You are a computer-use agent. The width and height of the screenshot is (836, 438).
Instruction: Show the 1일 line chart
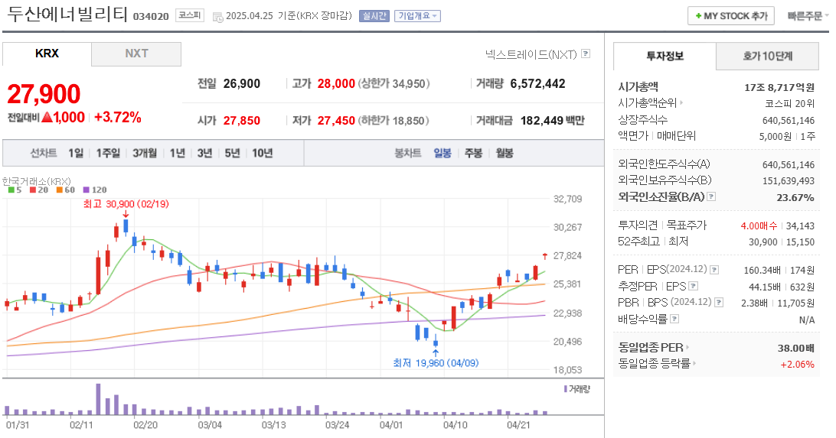pos(76,154)
